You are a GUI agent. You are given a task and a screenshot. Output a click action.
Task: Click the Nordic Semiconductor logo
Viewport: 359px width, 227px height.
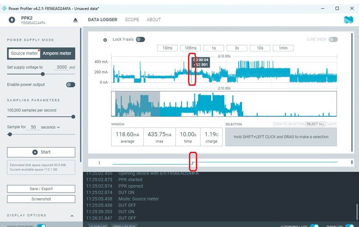[348, 20]
